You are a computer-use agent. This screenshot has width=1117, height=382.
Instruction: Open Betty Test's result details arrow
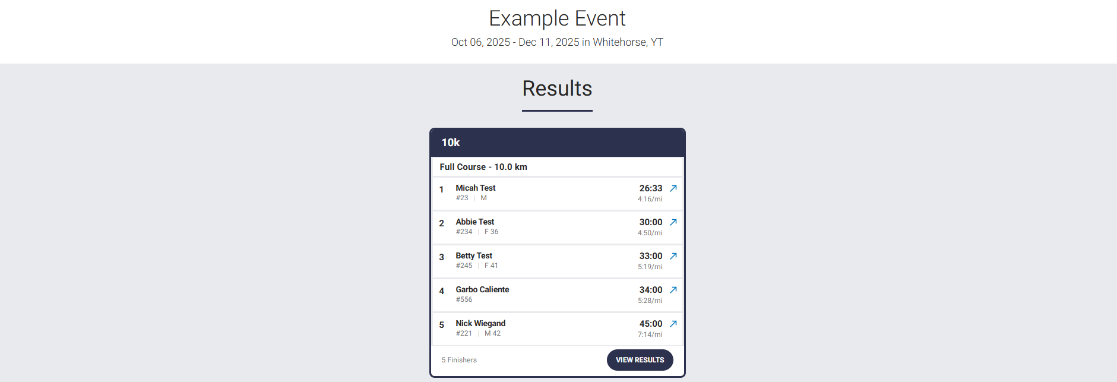pos(673,256)
